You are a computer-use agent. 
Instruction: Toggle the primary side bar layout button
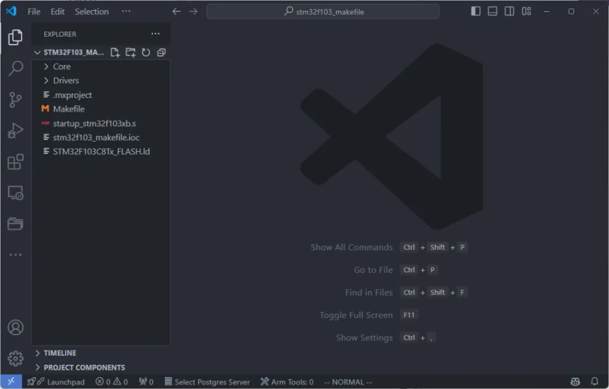pos(476,11)
